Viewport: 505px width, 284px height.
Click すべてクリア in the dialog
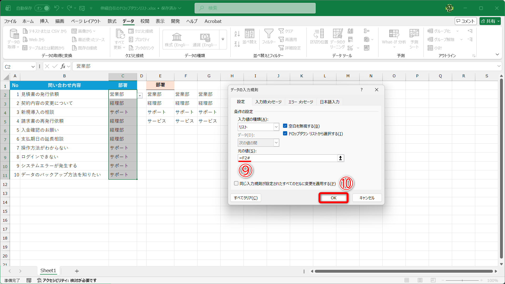(x=245, y=198)
